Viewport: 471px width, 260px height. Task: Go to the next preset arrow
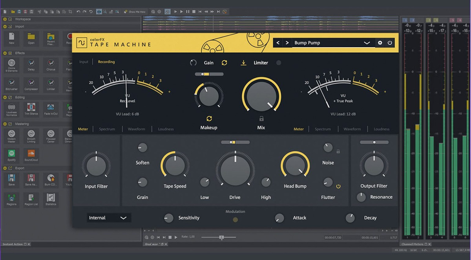[x=287, y=43]
